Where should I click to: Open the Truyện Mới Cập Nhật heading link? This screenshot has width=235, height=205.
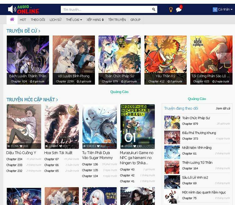pos(32,100)
